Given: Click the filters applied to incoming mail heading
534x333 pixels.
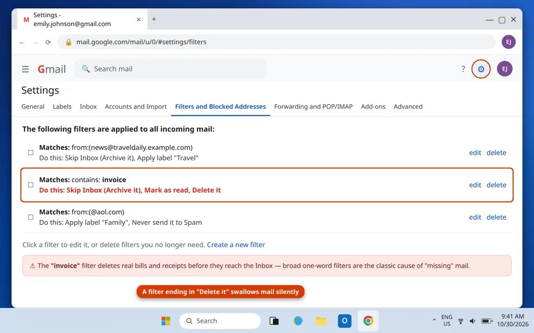Looking at the screenshot, I should (x=118, y=129).
